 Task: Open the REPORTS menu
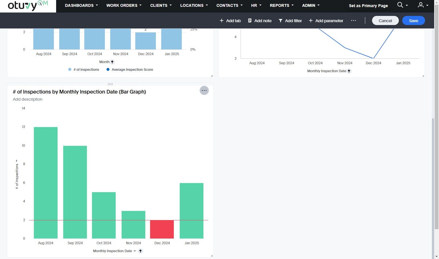282,5
